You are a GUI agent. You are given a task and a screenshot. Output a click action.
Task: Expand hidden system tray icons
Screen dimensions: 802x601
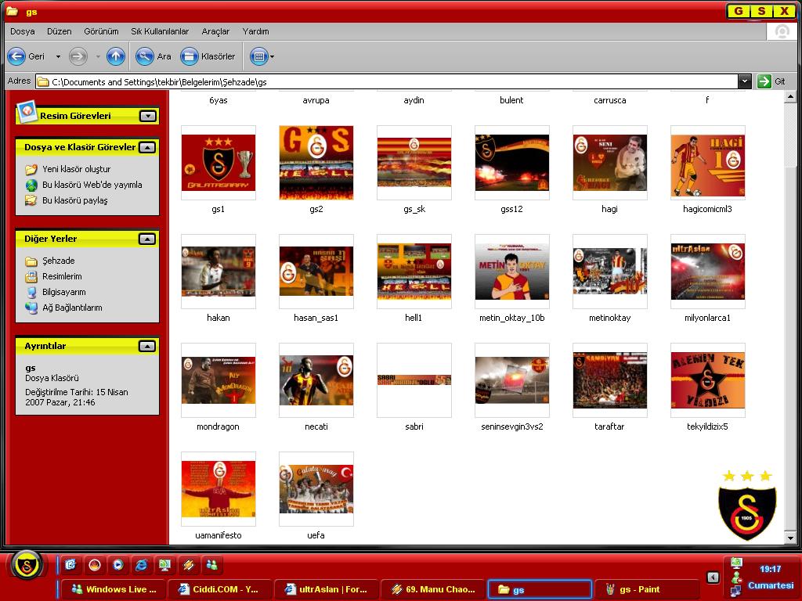pos(713,578)
